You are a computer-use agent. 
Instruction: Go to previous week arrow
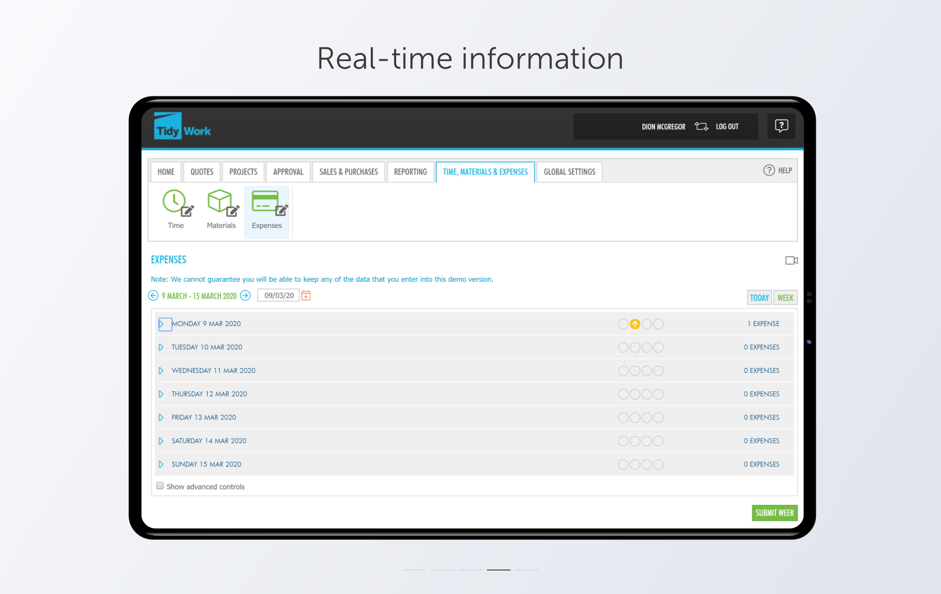(153, 295)
